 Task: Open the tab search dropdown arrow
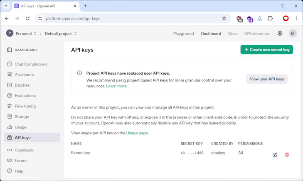[6, 6]
